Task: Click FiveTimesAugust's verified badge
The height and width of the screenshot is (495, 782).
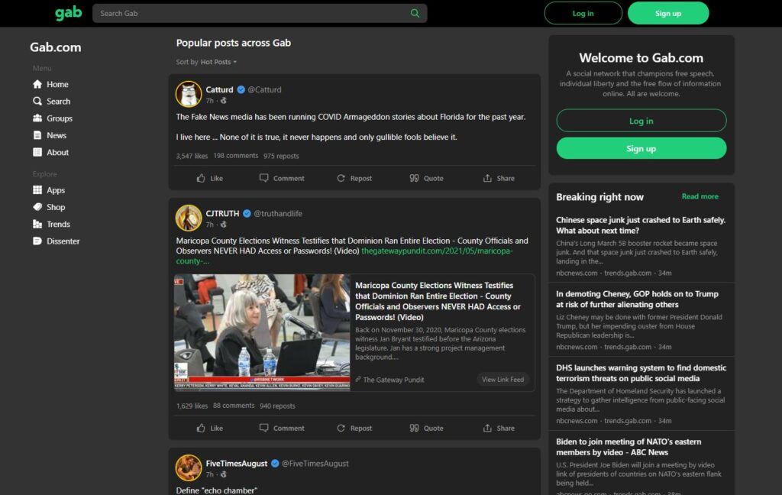Action: click(x=275, y=464)
